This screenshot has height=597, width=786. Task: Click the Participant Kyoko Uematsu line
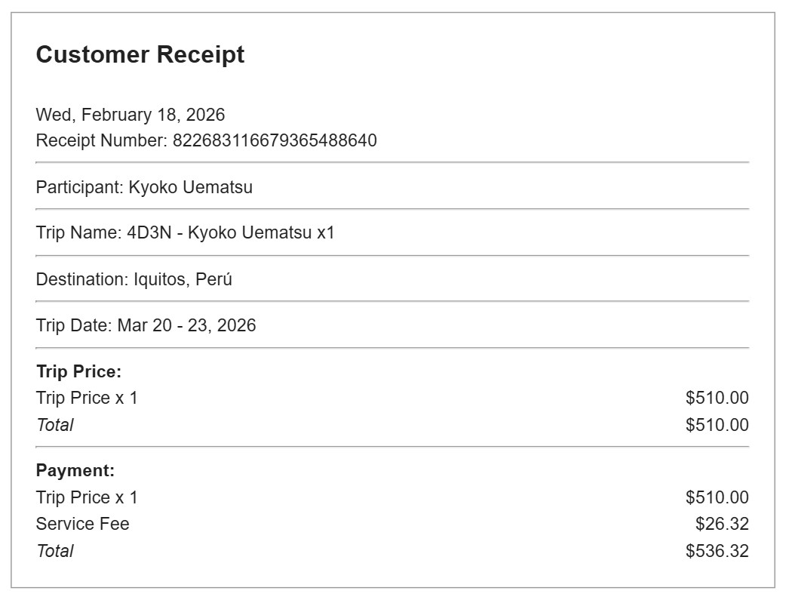click(x=144, y=187)
